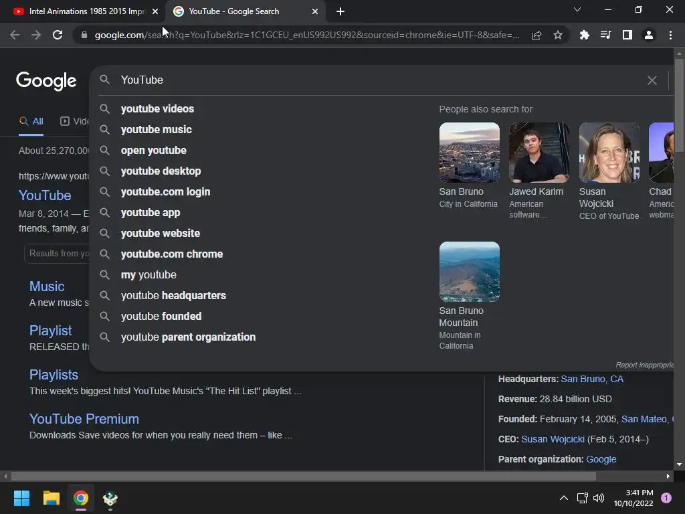Open the Chrome extensions puzzle icon

pos(584,35)
